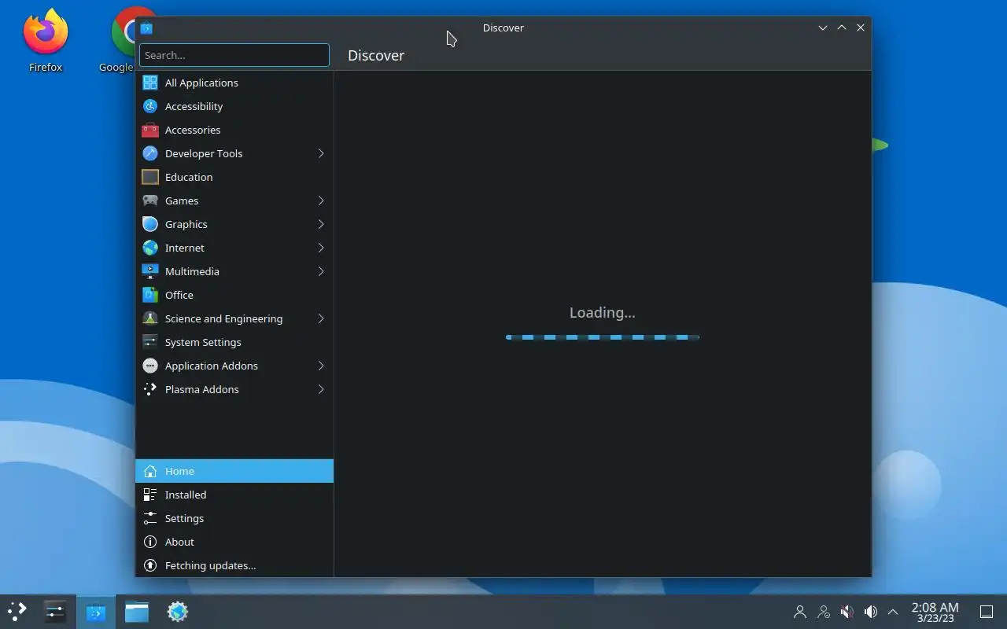Select the Home page entry
Viewport: 1007px width, 629px height.
click(234, 471)
